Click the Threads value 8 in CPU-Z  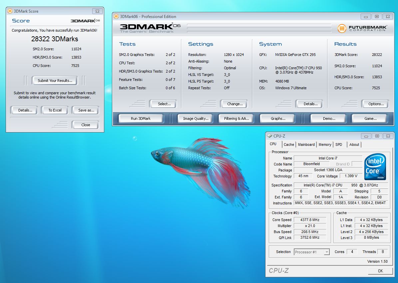[383, 252]
